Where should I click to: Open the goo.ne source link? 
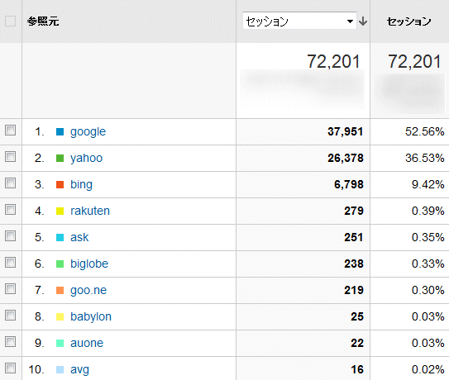[88, 291]
